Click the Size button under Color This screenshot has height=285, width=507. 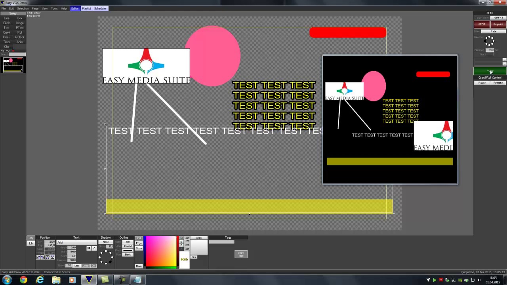tap(194, 257)
